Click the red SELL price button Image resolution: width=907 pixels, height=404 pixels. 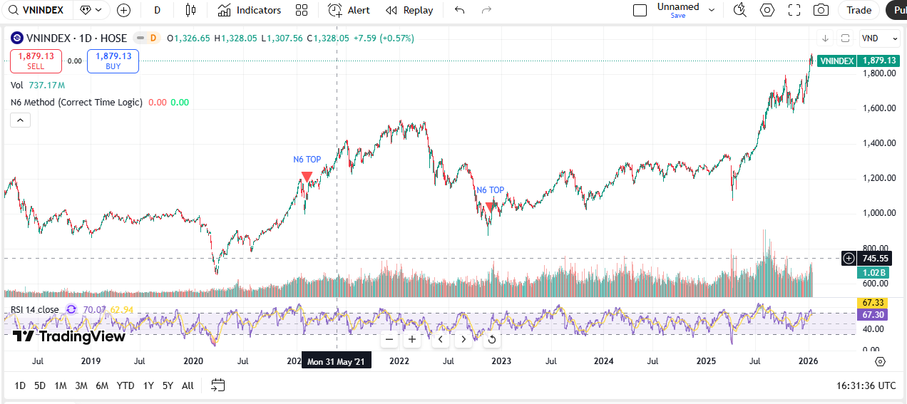coord(36,61)
